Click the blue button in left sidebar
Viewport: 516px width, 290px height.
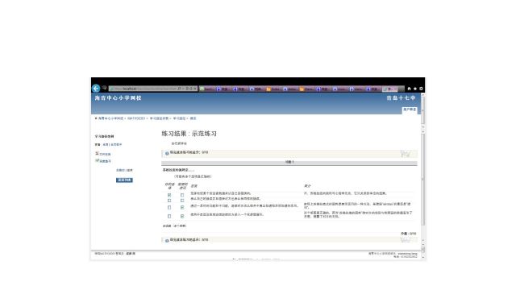click(x=124, y=180)
